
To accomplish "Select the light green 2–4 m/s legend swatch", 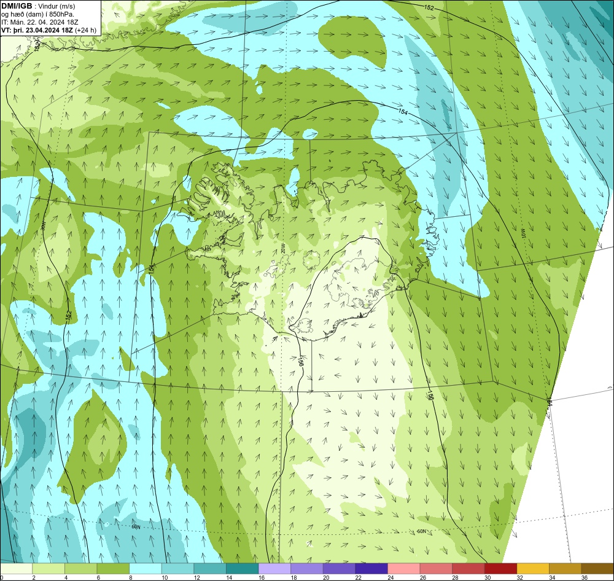I will 49,569.
